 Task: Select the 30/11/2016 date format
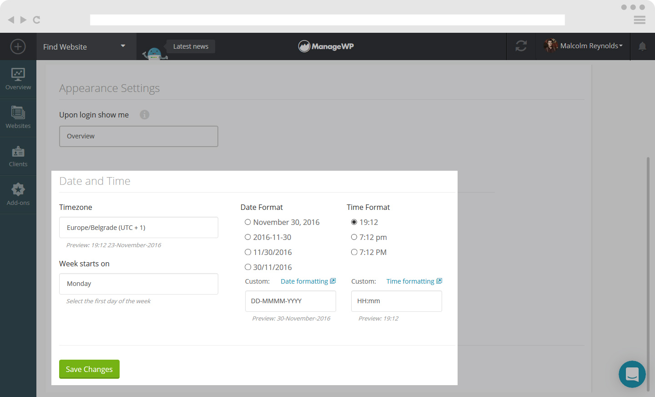click(x=248, y=267)
